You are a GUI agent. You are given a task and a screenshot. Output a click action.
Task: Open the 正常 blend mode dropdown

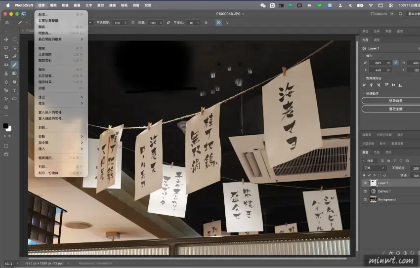(x=374, y=168)
